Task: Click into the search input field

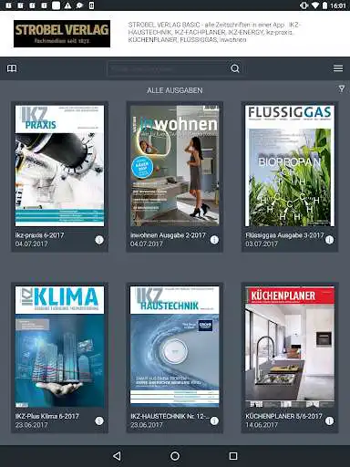Action: click(x=167, y=68)
